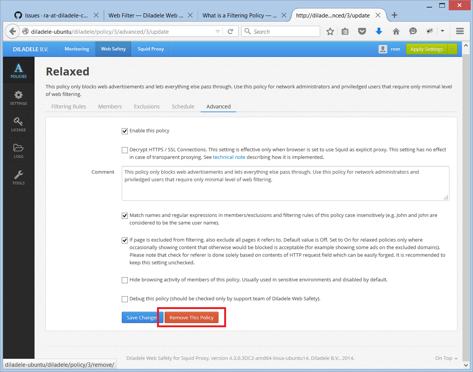Close the current update tab

tap(378, 15)
